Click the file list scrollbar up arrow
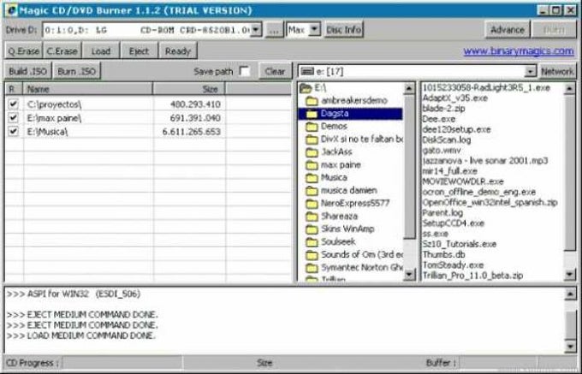This screenshot has width=582, height=374. pyautogui.click(x=569, y=89)
